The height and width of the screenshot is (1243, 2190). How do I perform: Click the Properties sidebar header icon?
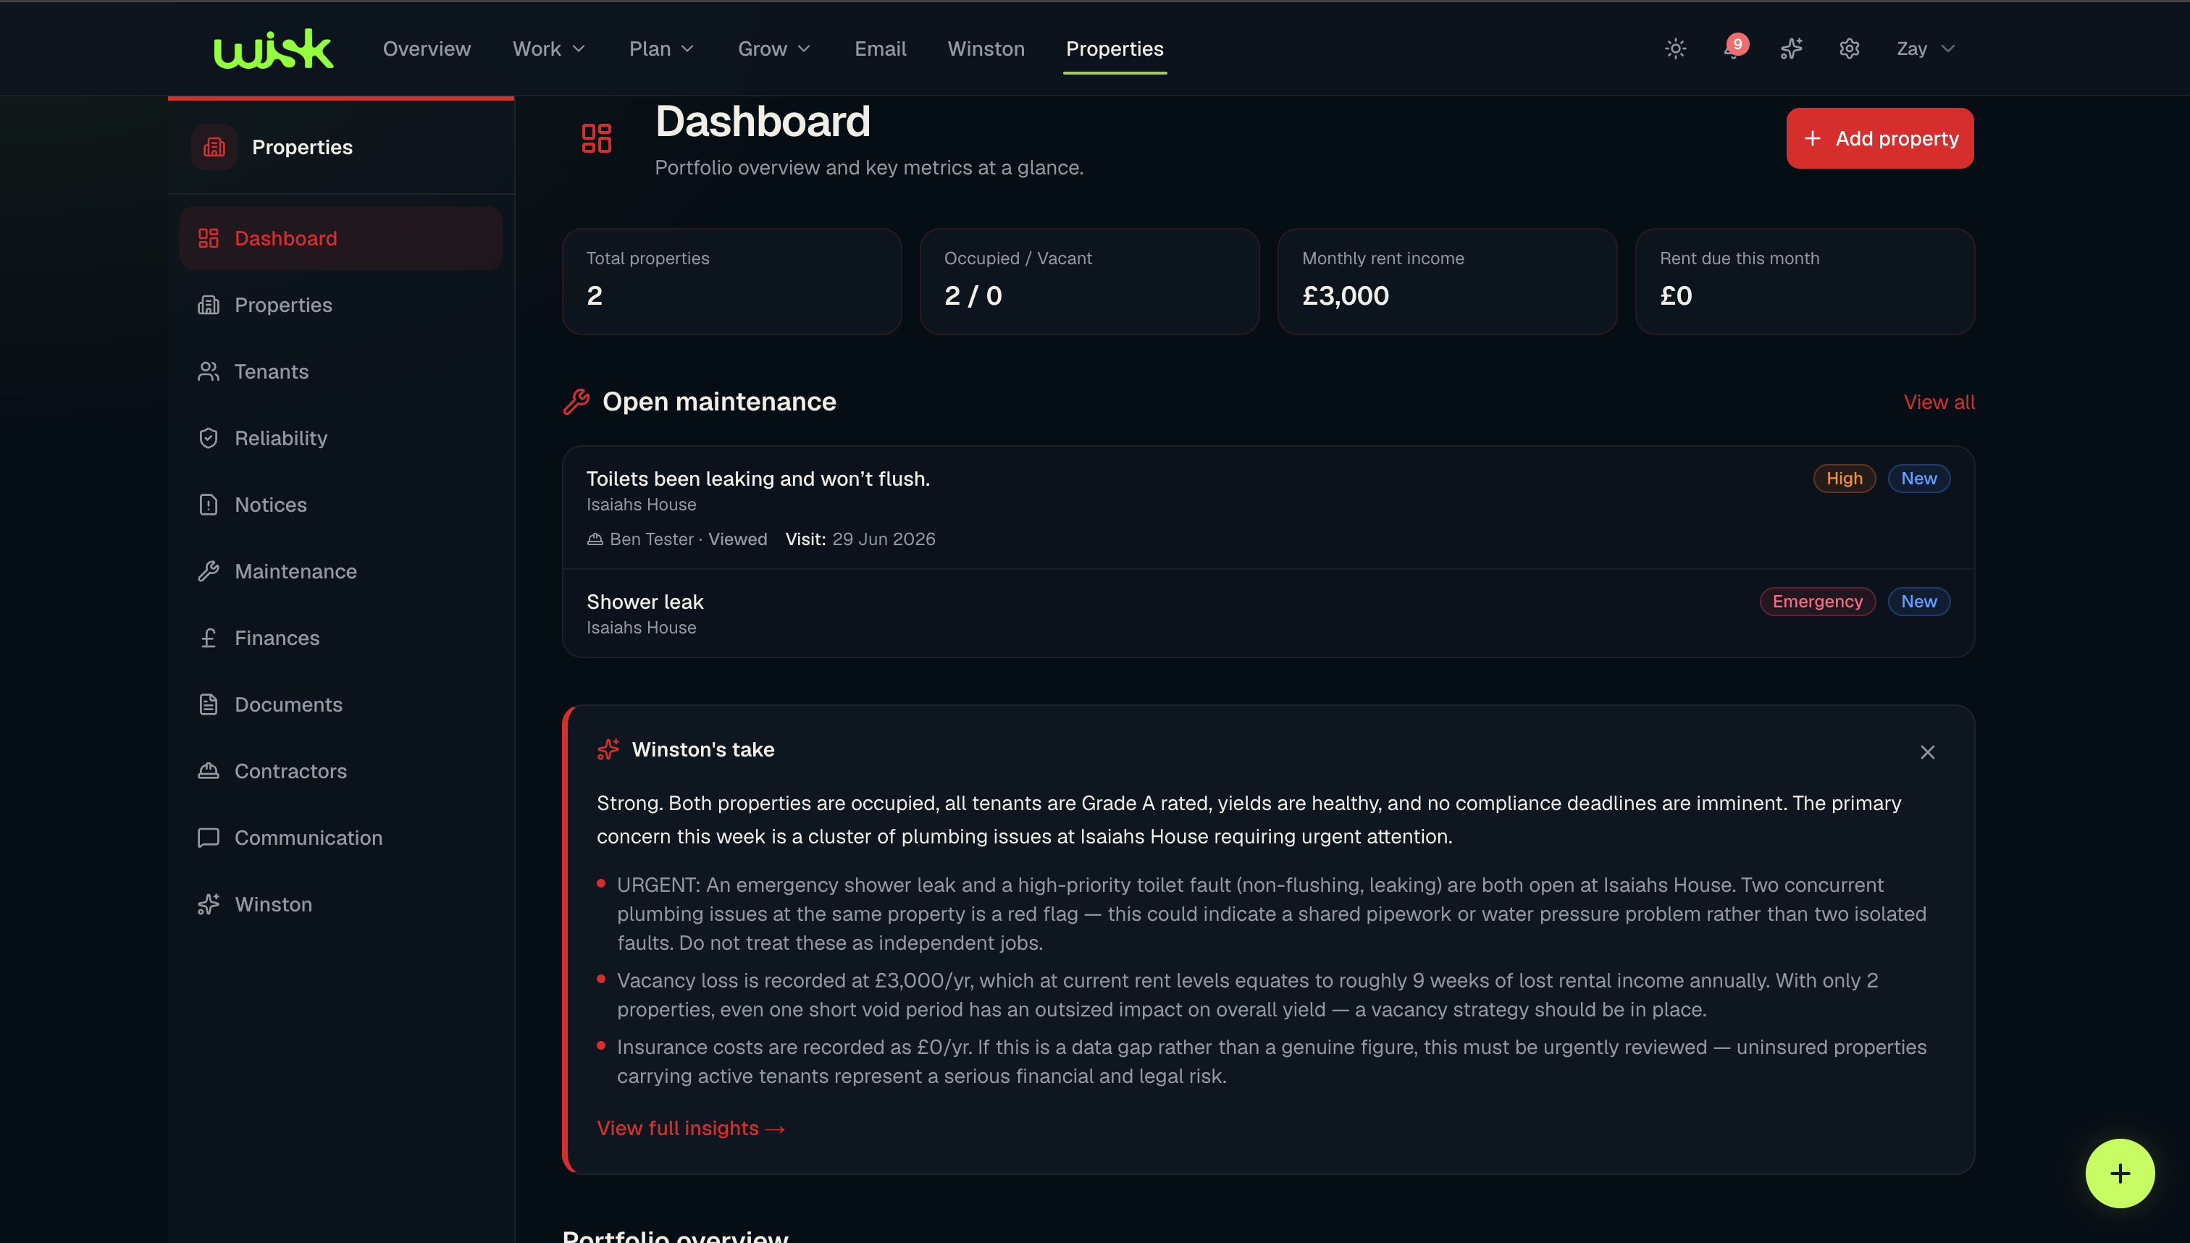coord(214,147)
